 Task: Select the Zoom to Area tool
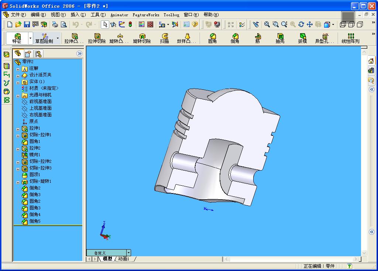[x=275, y=24]
